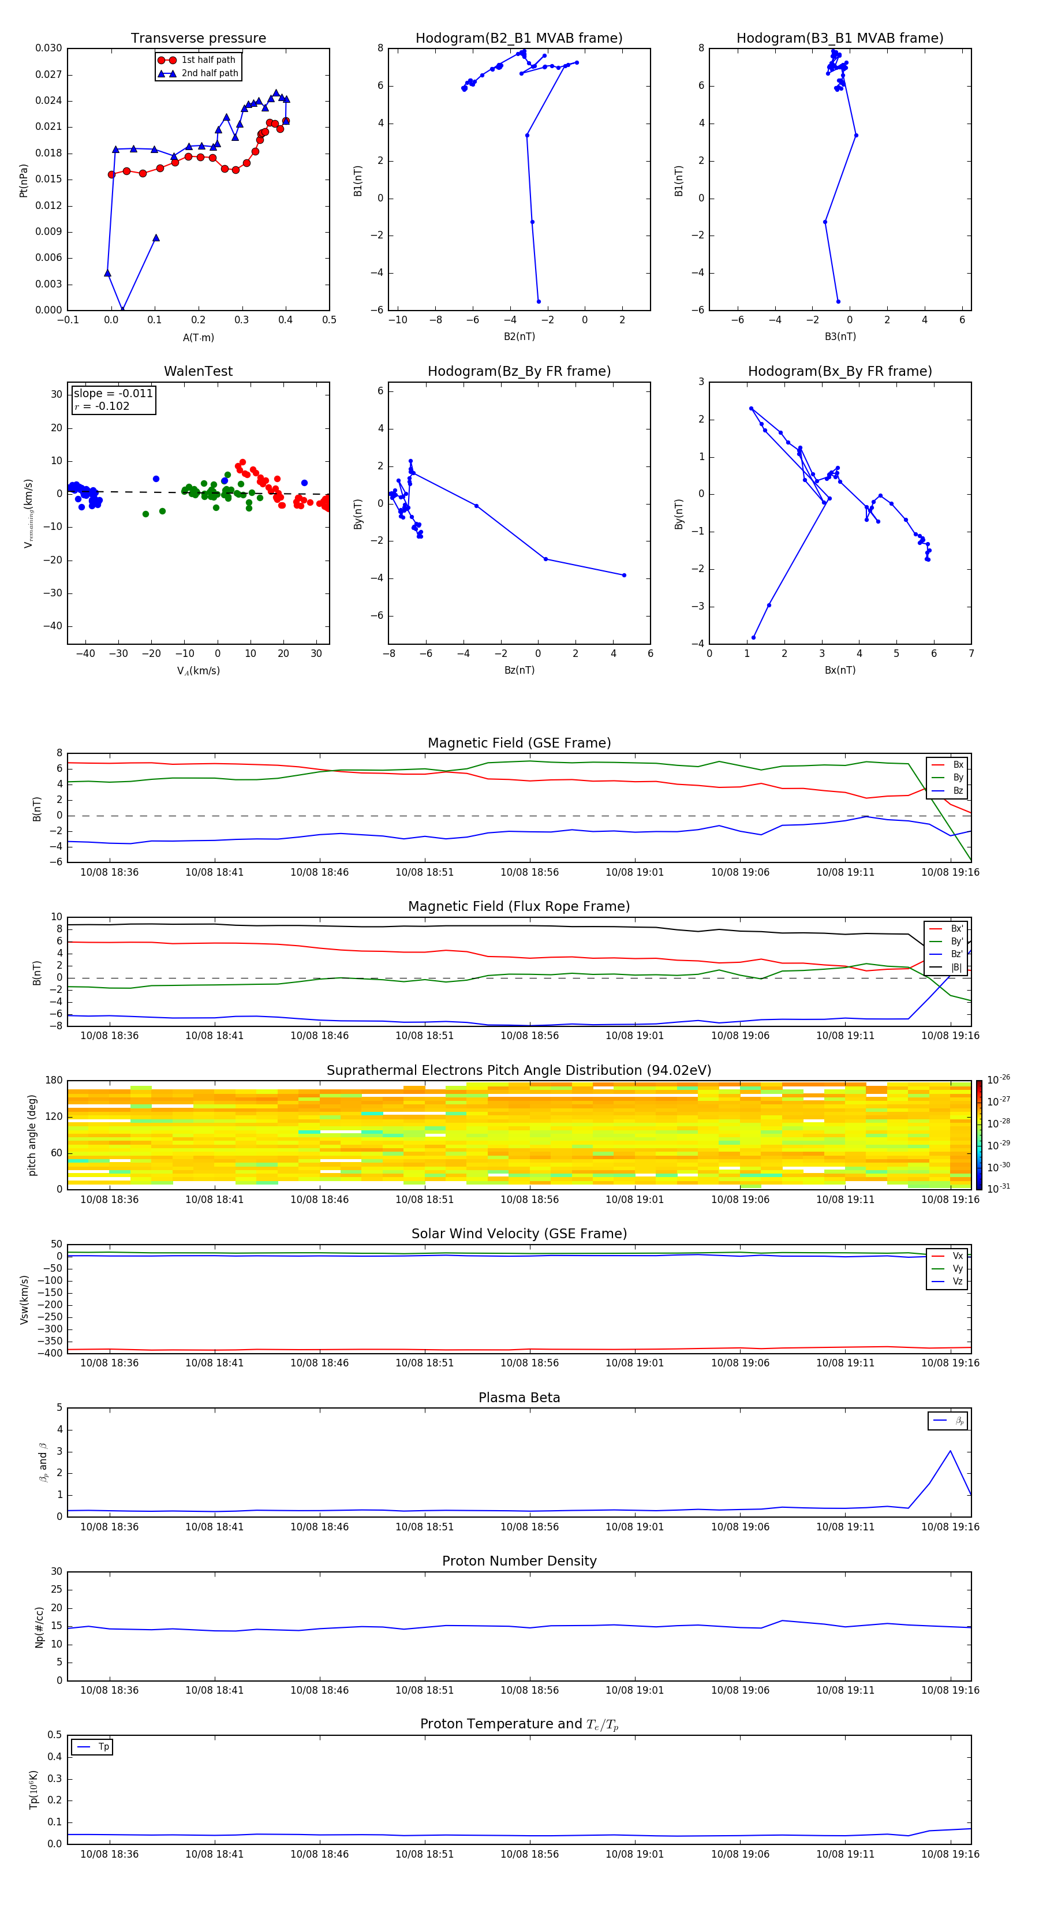Click 'Bx' legend entry in GSE field plot

(947, 765)
